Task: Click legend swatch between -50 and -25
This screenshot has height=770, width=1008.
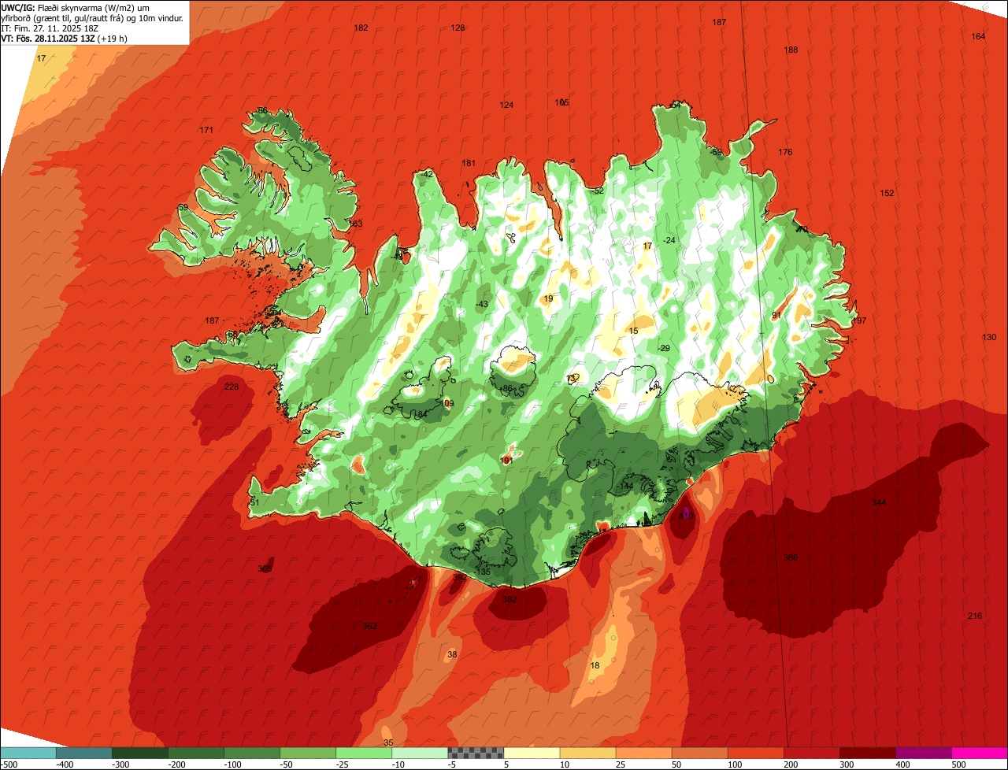Action: [x=308, y=753]
